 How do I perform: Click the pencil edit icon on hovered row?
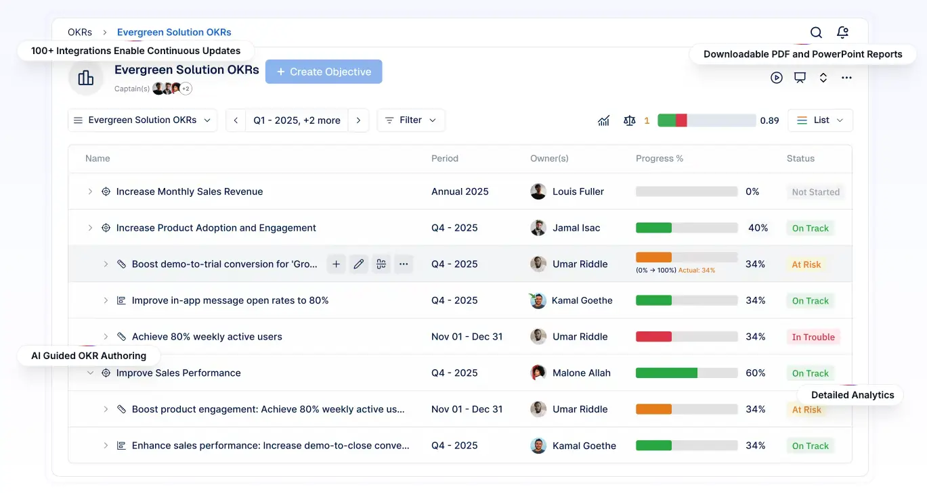[x=359, y=264]
